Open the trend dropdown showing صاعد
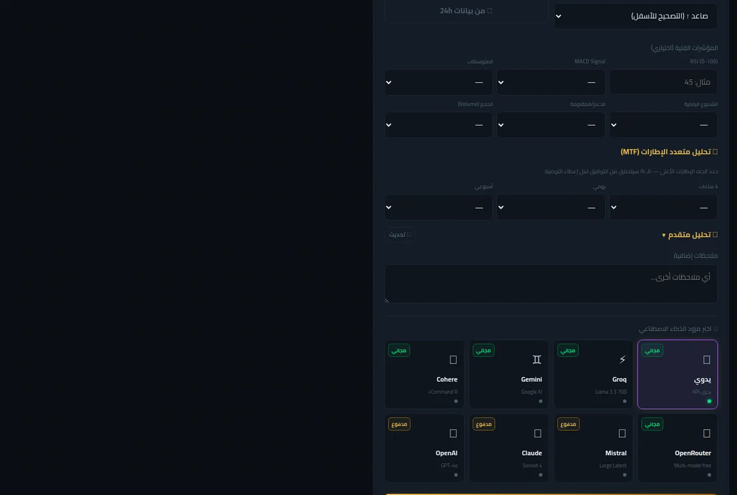 pos(636,16)
